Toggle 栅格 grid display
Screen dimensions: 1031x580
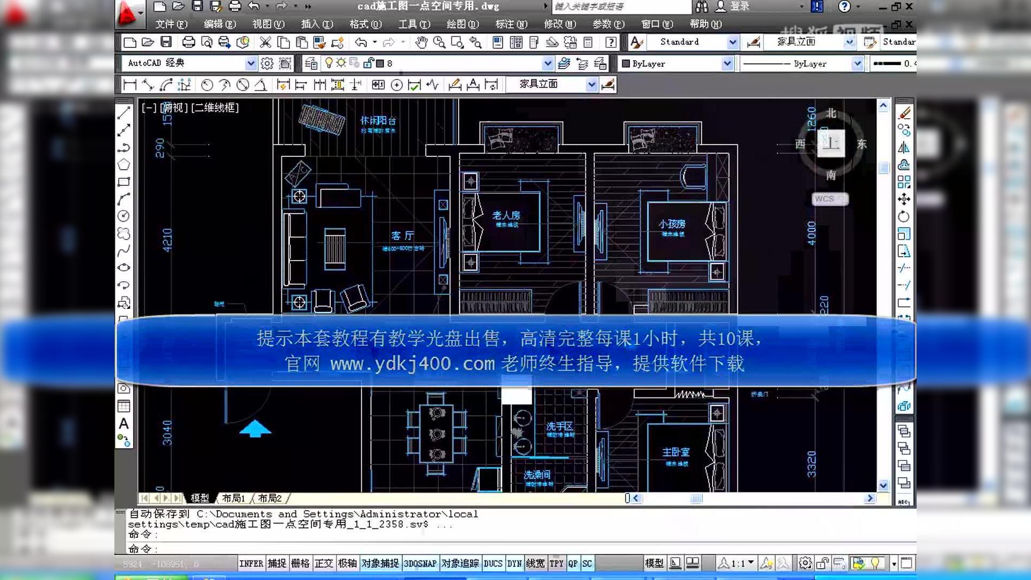click(300, 563)
